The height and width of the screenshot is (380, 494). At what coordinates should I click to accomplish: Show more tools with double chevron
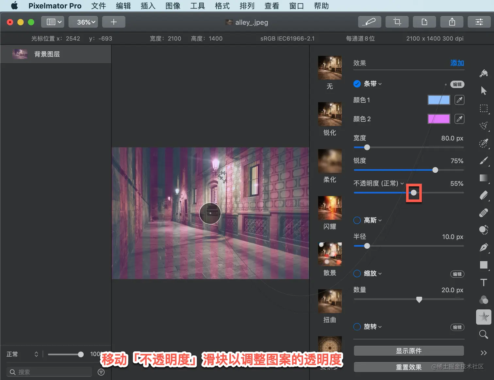coord(484,353)
